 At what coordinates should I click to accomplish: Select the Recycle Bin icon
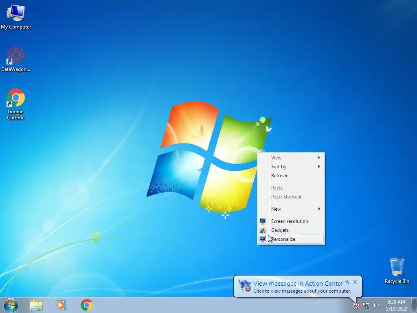click(397, 271)
